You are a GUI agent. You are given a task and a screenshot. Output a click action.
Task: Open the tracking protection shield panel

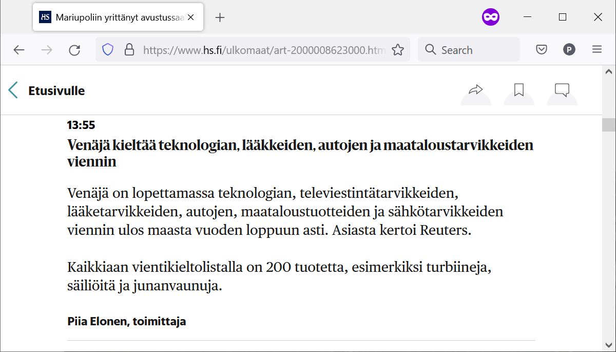[107, 49]
